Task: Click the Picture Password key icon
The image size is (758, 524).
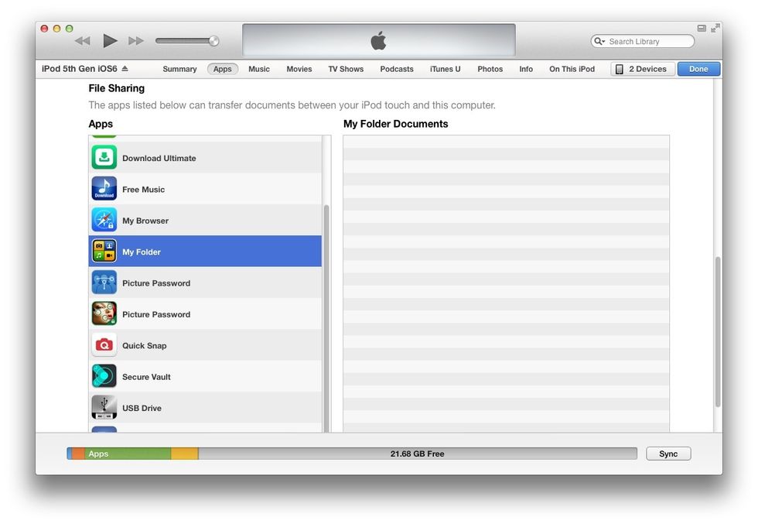Action: click(x=104, y=283)
